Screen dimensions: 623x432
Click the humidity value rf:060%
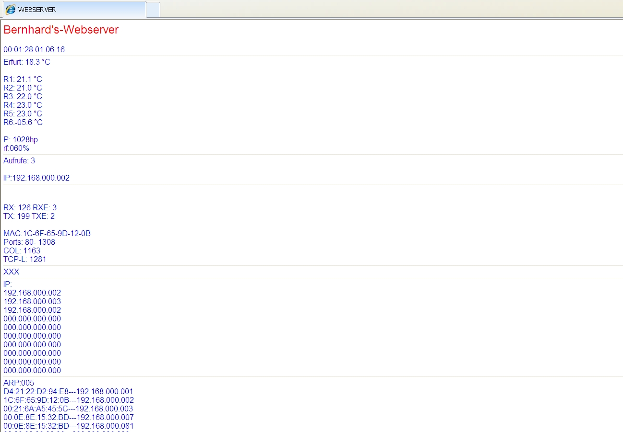[16, 148]
